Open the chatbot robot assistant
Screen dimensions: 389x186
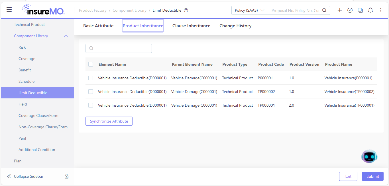[x=369, y=156]
